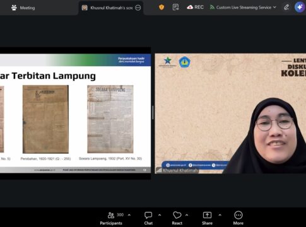Open the React menu
Image resolution: width=306 pixels, height=227 pixels.
tap(177, 219)
